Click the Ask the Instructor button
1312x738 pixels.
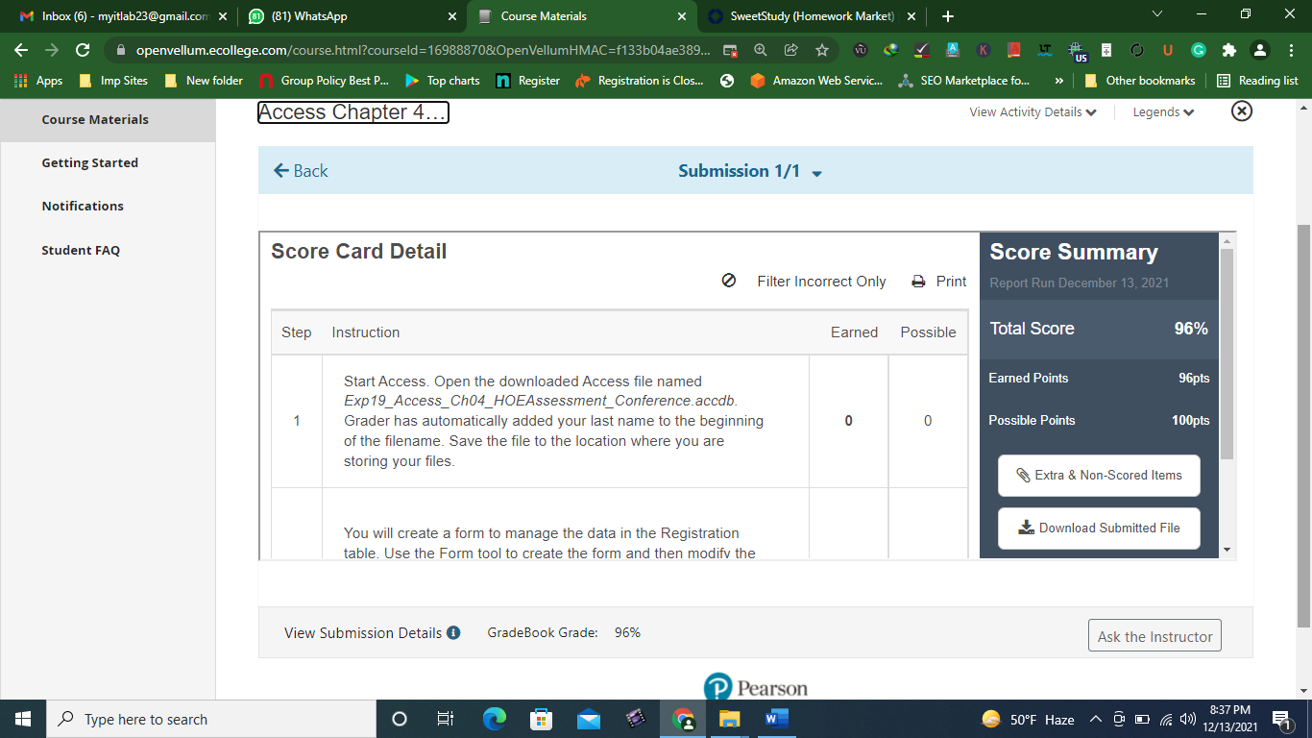tap(1154, 636)
